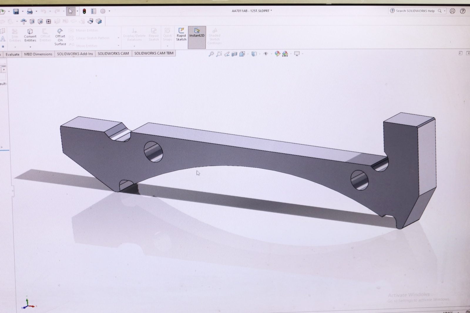470x313 pixels.
Task: Open the search type dropdown arrow
Action: click(444, 11)
